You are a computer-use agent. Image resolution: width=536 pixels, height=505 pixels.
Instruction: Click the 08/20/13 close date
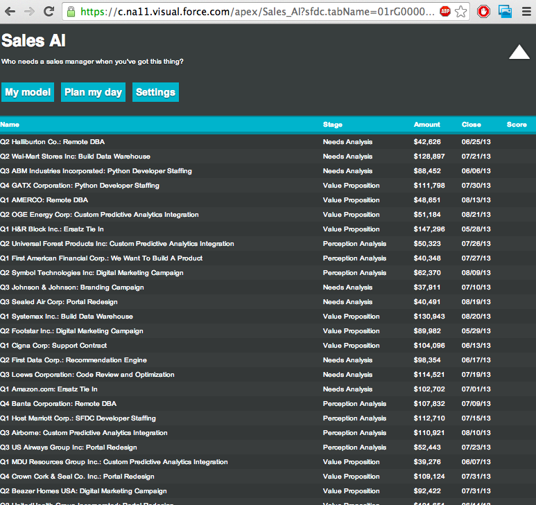pyautogui.click(x=476, y=317)
